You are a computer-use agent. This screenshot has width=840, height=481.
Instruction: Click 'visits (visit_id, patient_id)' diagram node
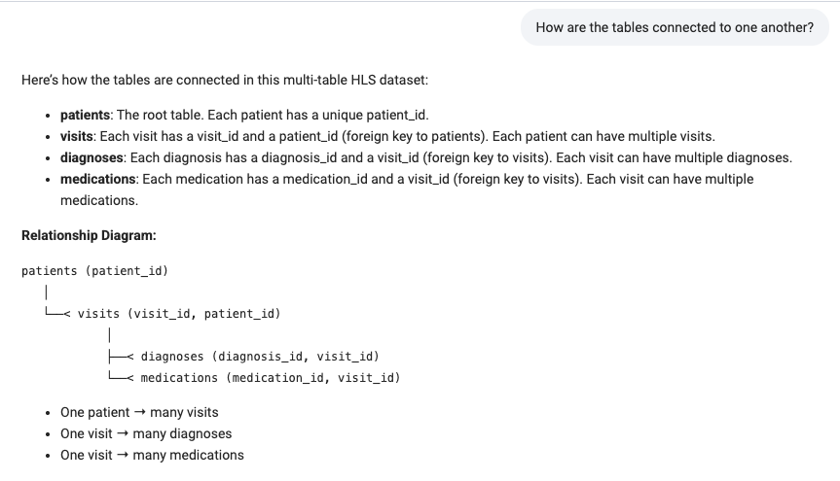point(179,314)
